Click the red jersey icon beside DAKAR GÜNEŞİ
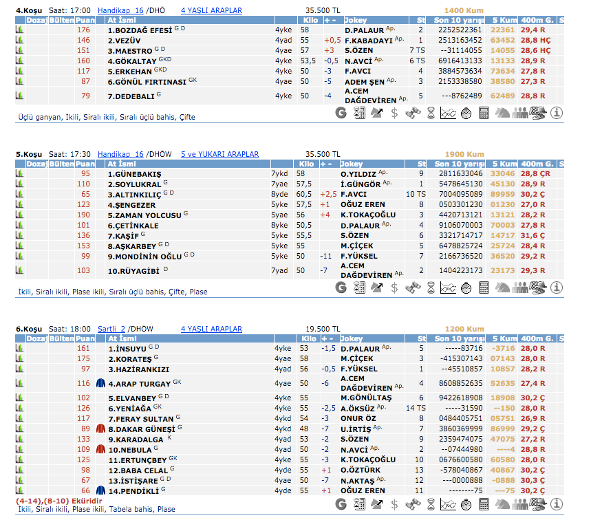The image size is (591, 520). click(100, 429)
